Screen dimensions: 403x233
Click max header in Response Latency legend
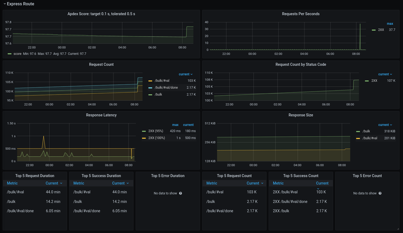click(x=175, y=125)
